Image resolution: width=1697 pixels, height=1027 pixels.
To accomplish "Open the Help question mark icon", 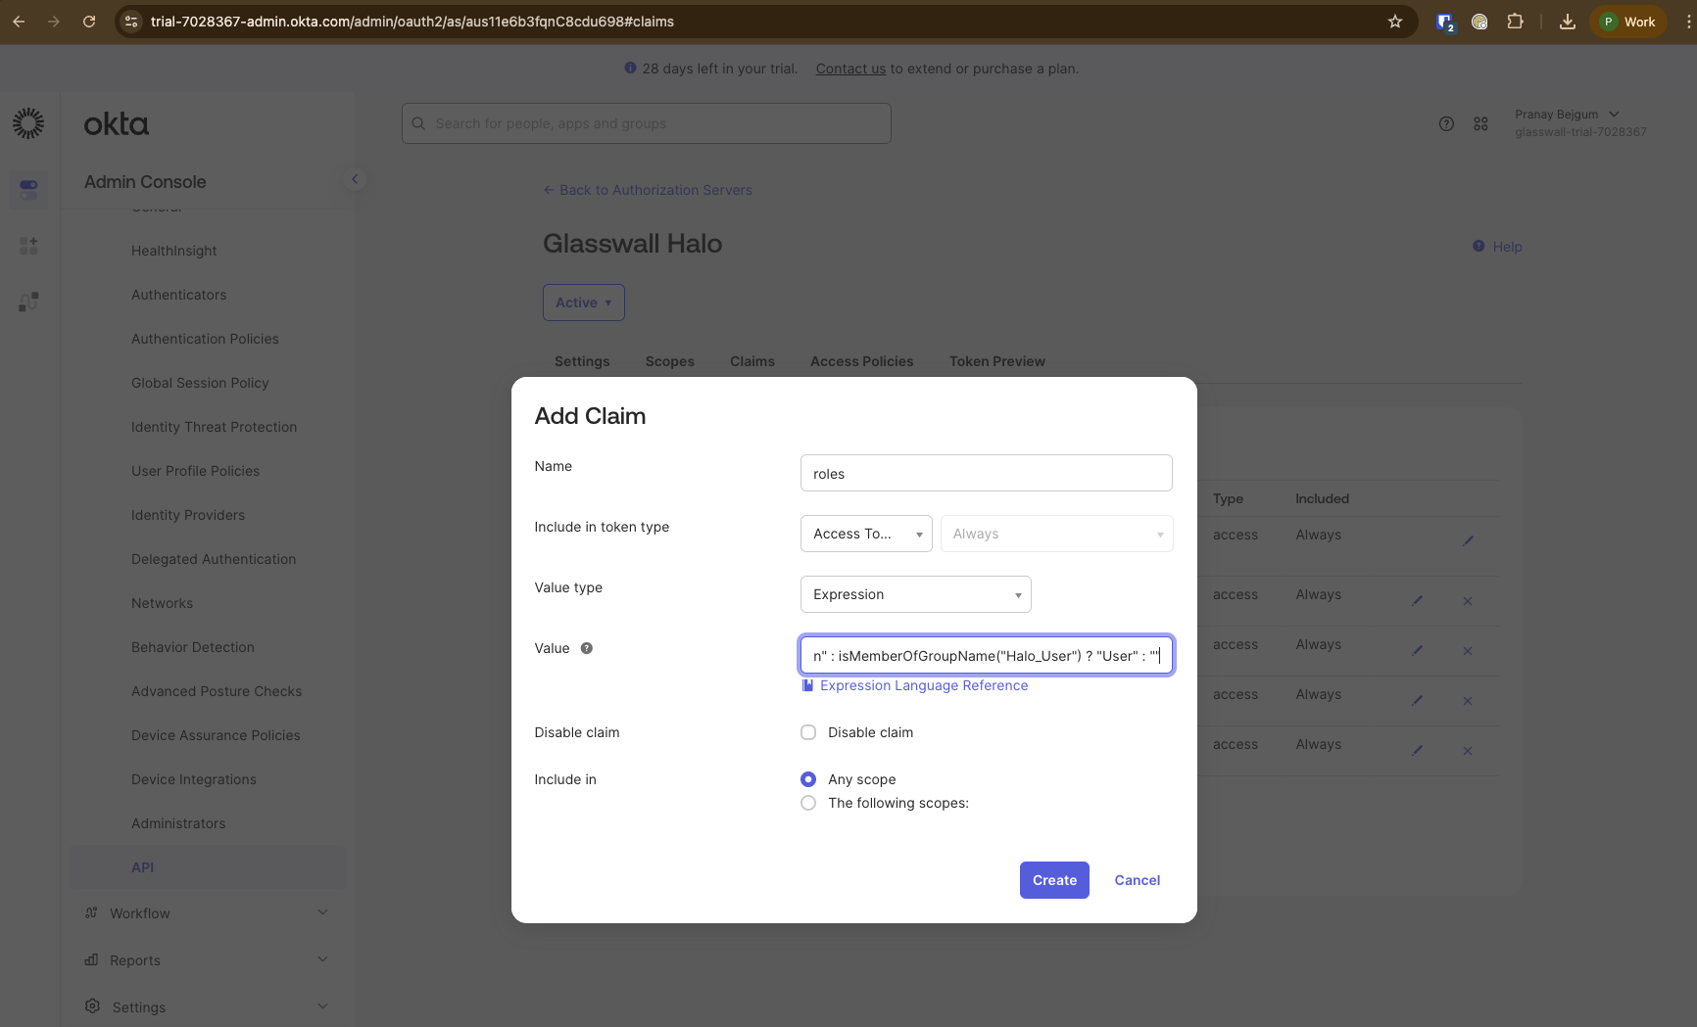I will [1446, 123].
